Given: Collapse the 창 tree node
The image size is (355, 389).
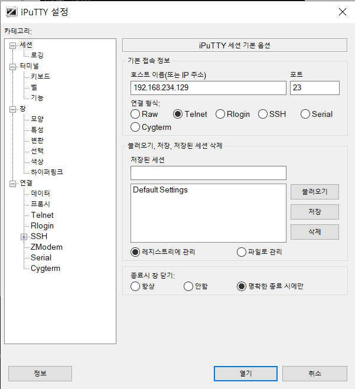Looking at the screenshot, I should coord(12,109).
